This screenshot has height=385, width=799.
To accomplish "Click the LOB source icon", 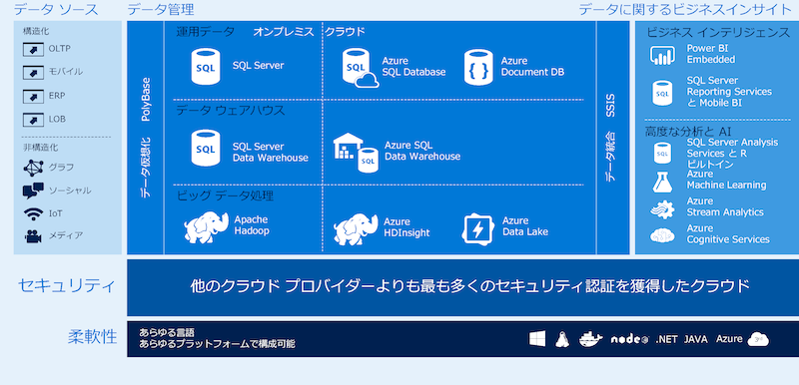I will tap(33, 120).
